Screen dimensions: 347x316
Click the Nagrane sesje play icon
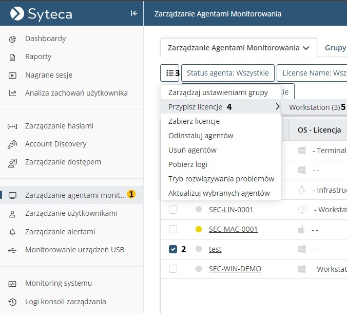13,76
